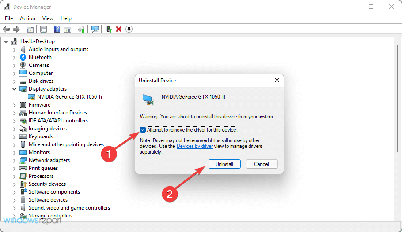Viewport: 402px width, 232px height.
Task: Click the vertical scrollbar of device tree
Action: (x=397, y=99)
